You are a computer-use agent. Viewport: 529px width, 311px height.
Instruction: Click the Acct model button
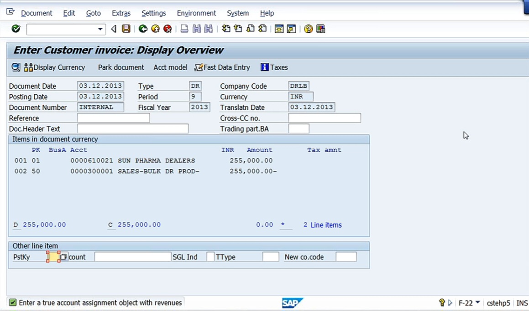(170, 67)
